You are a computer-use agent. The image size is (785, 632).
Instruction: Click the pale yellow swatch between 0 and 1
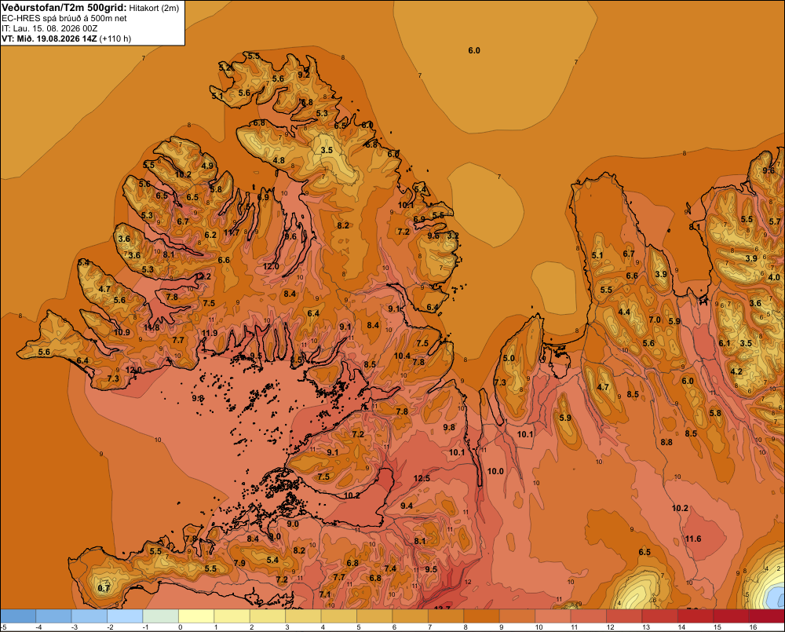pos(196,616)
